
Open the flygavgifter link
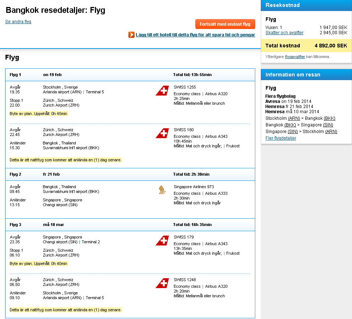click(x=295, y=57)
